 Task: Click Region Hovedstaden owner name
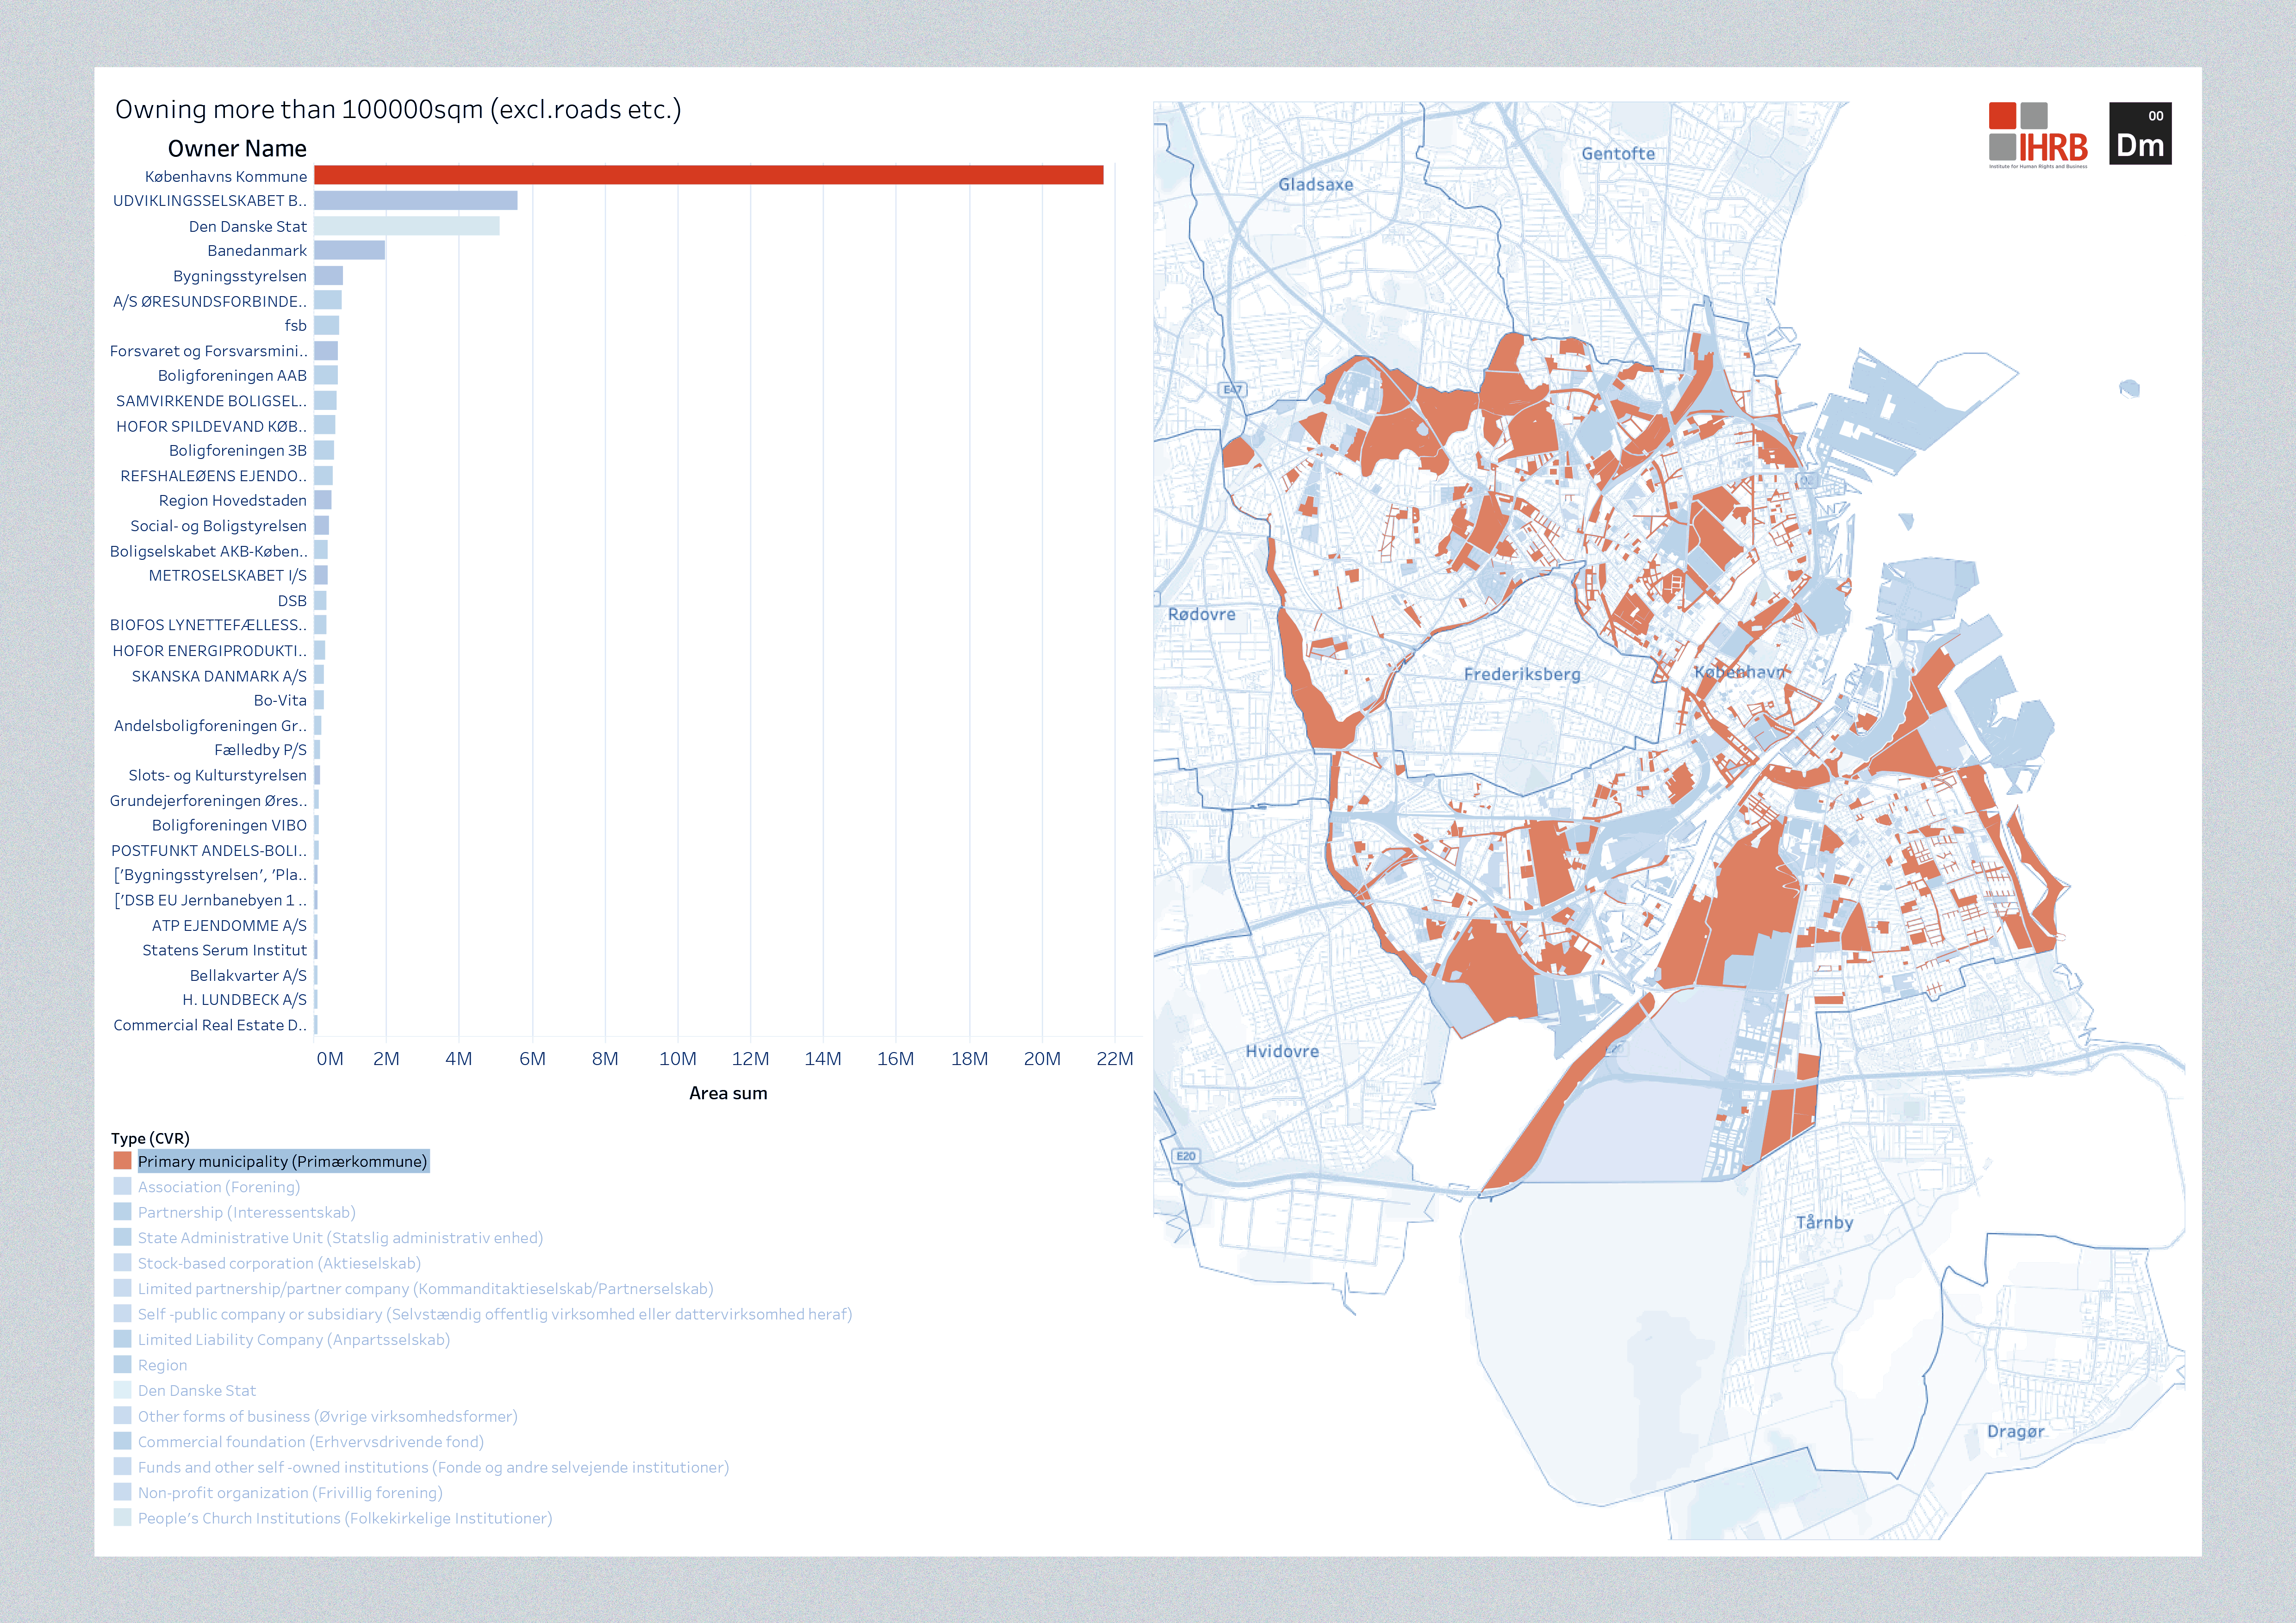pyautogui.click(x=233, y=501)
